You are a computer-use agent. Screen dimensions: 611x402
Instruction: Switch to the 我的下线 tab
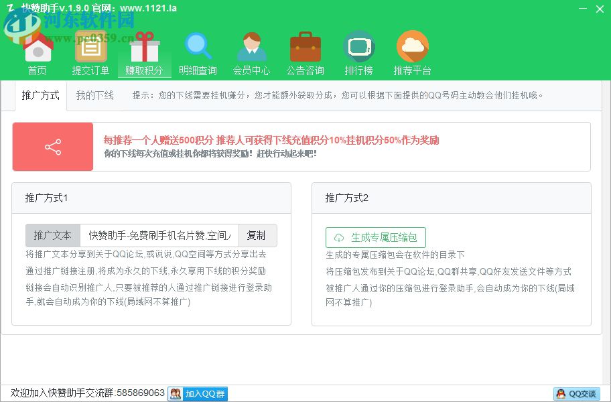pos(94,96)
